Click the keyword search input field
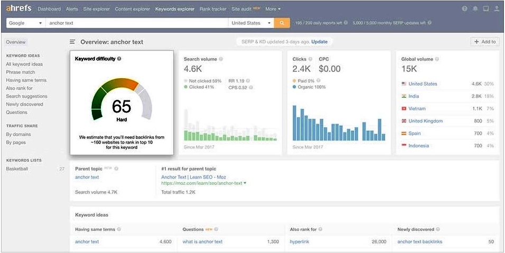The width and height of the screenshot is (505, 253). pyautogui.click(x=137, y=23)
